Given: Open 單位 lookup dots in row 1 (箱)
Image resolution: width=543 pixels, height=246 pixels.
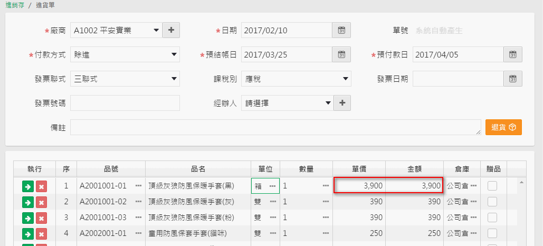Looking at the screenshot, I should [x=273, y=186].
